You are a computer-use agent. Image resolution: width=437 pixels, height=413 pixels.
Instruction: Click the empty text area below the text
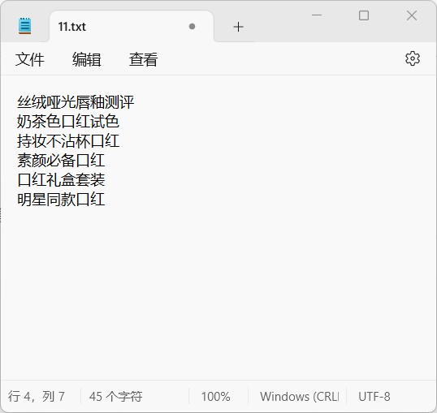(218, 292)
